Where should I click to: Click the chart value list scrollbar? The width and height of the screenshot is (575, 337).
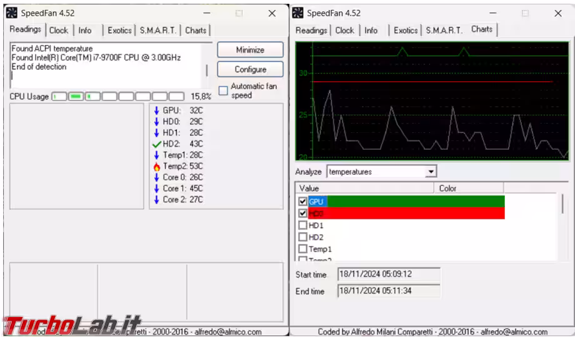[562, 204]
